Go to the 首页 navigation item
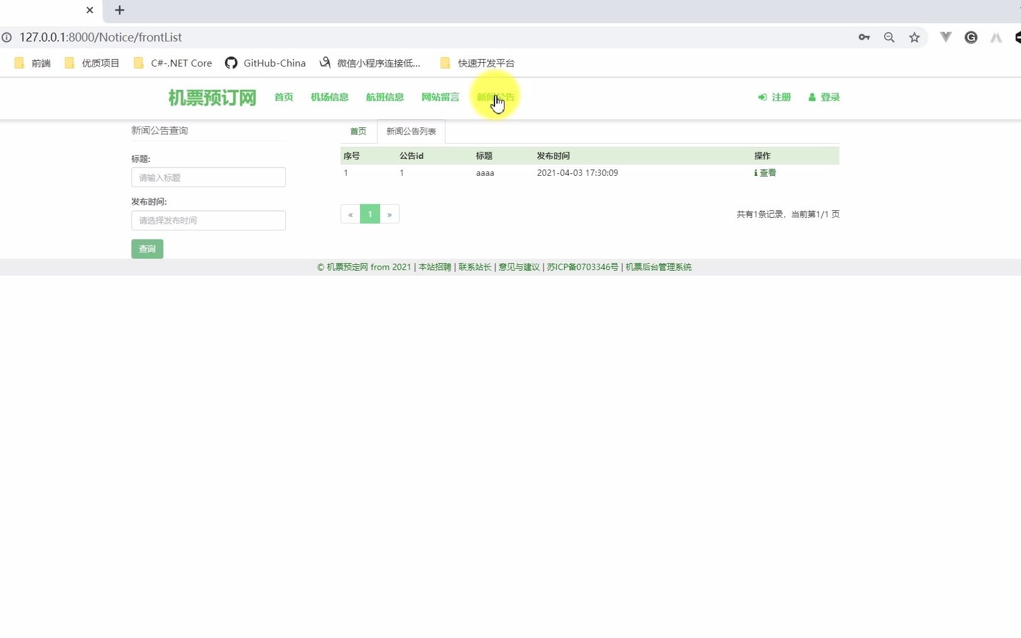 284,97
